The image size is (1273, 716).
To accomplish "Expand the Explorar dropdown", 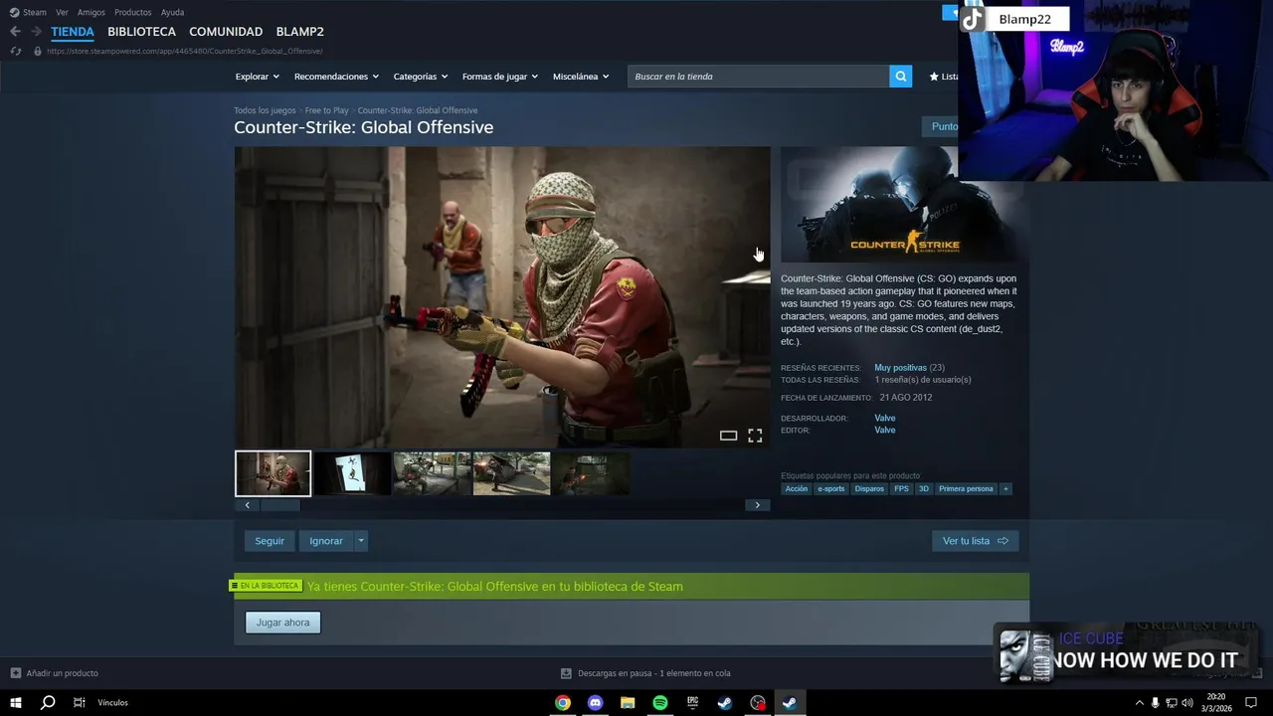I will [257, 77].
